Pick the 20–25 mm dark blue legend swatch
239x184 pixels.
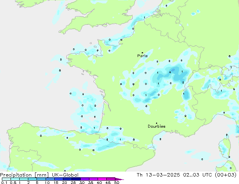click(67, 179)
